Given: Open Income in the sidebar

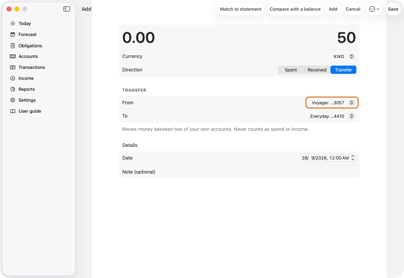Looking at the screenshot, I should click(26, 78).
